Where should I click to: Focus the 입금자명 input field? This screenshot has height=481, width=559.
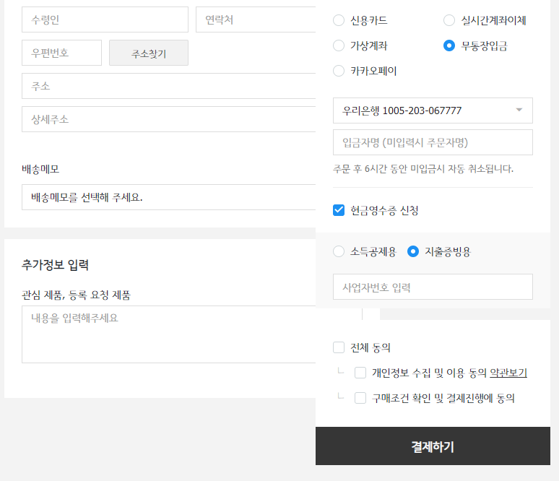[433, 142]
